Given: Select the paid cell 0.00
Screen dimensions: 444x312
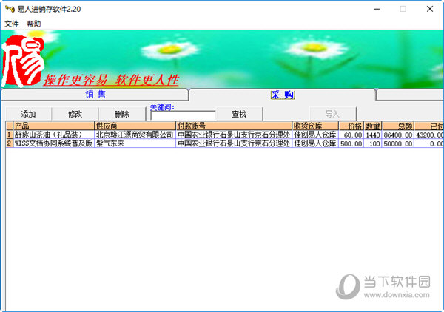Looking at the screenshot, I should click(429, 143).
